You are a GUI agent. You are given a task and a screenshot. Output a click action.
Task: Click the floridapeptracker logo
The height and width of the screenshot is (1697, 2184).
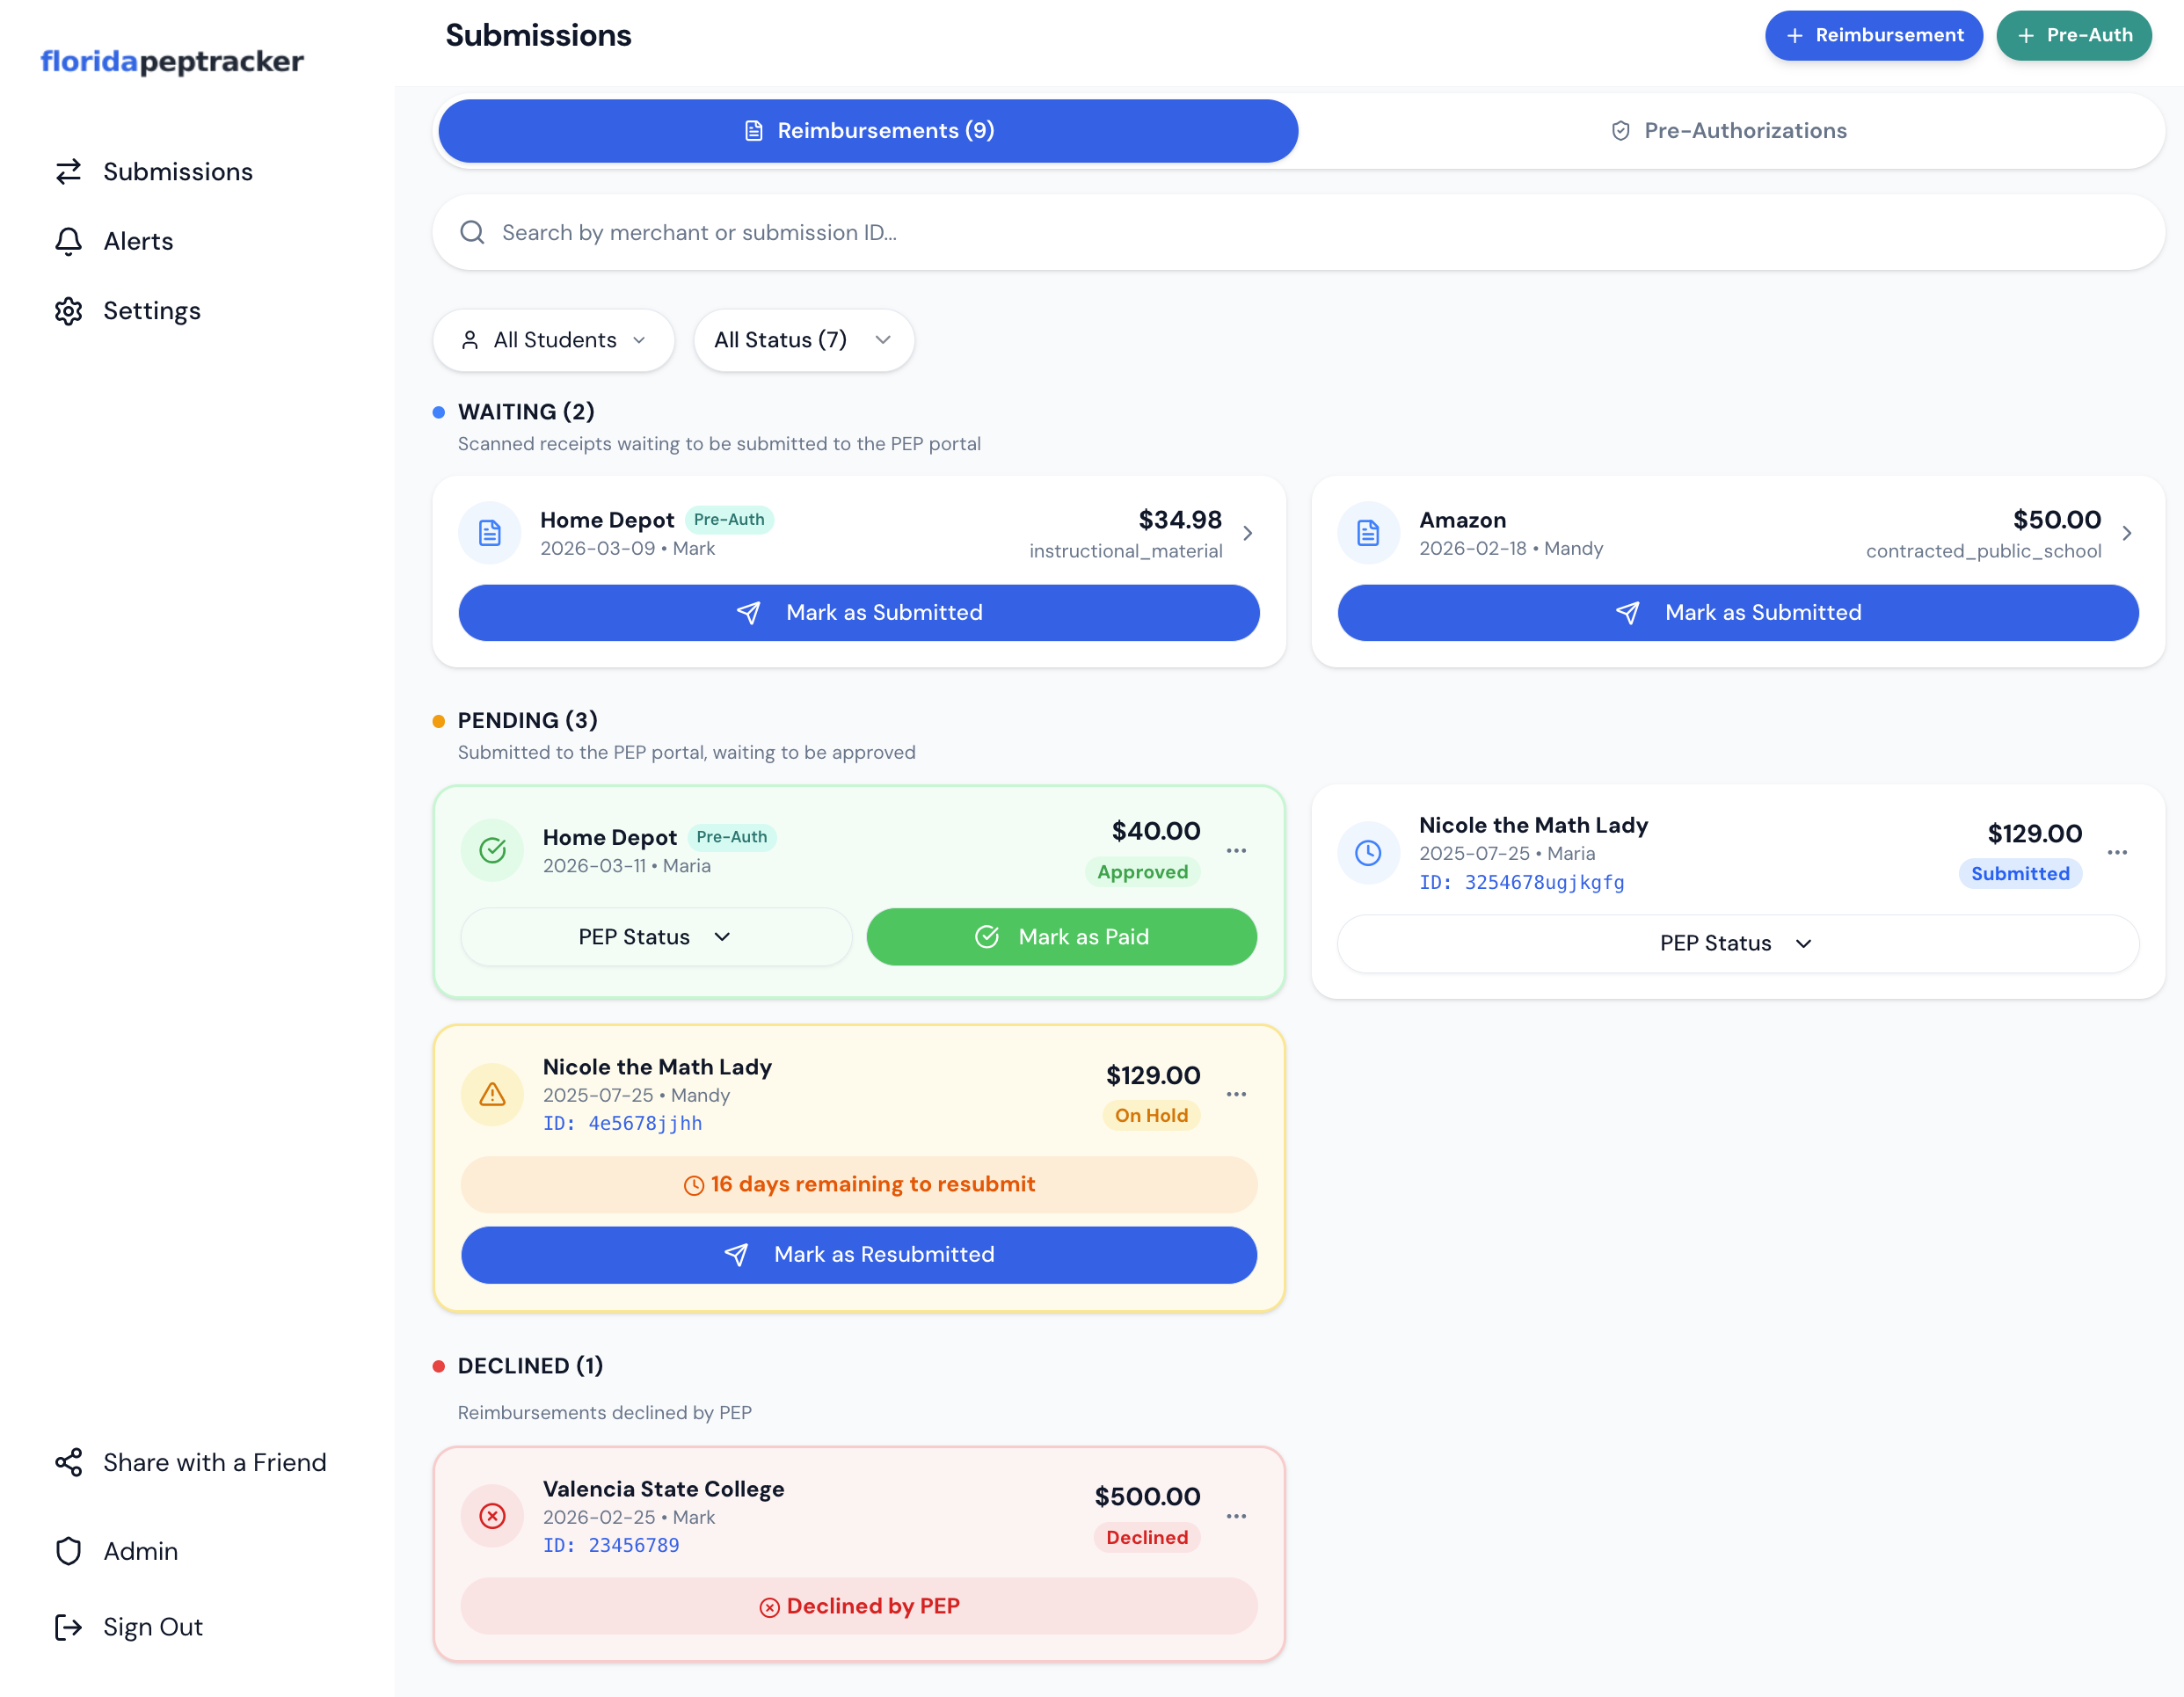pos(172,62)
